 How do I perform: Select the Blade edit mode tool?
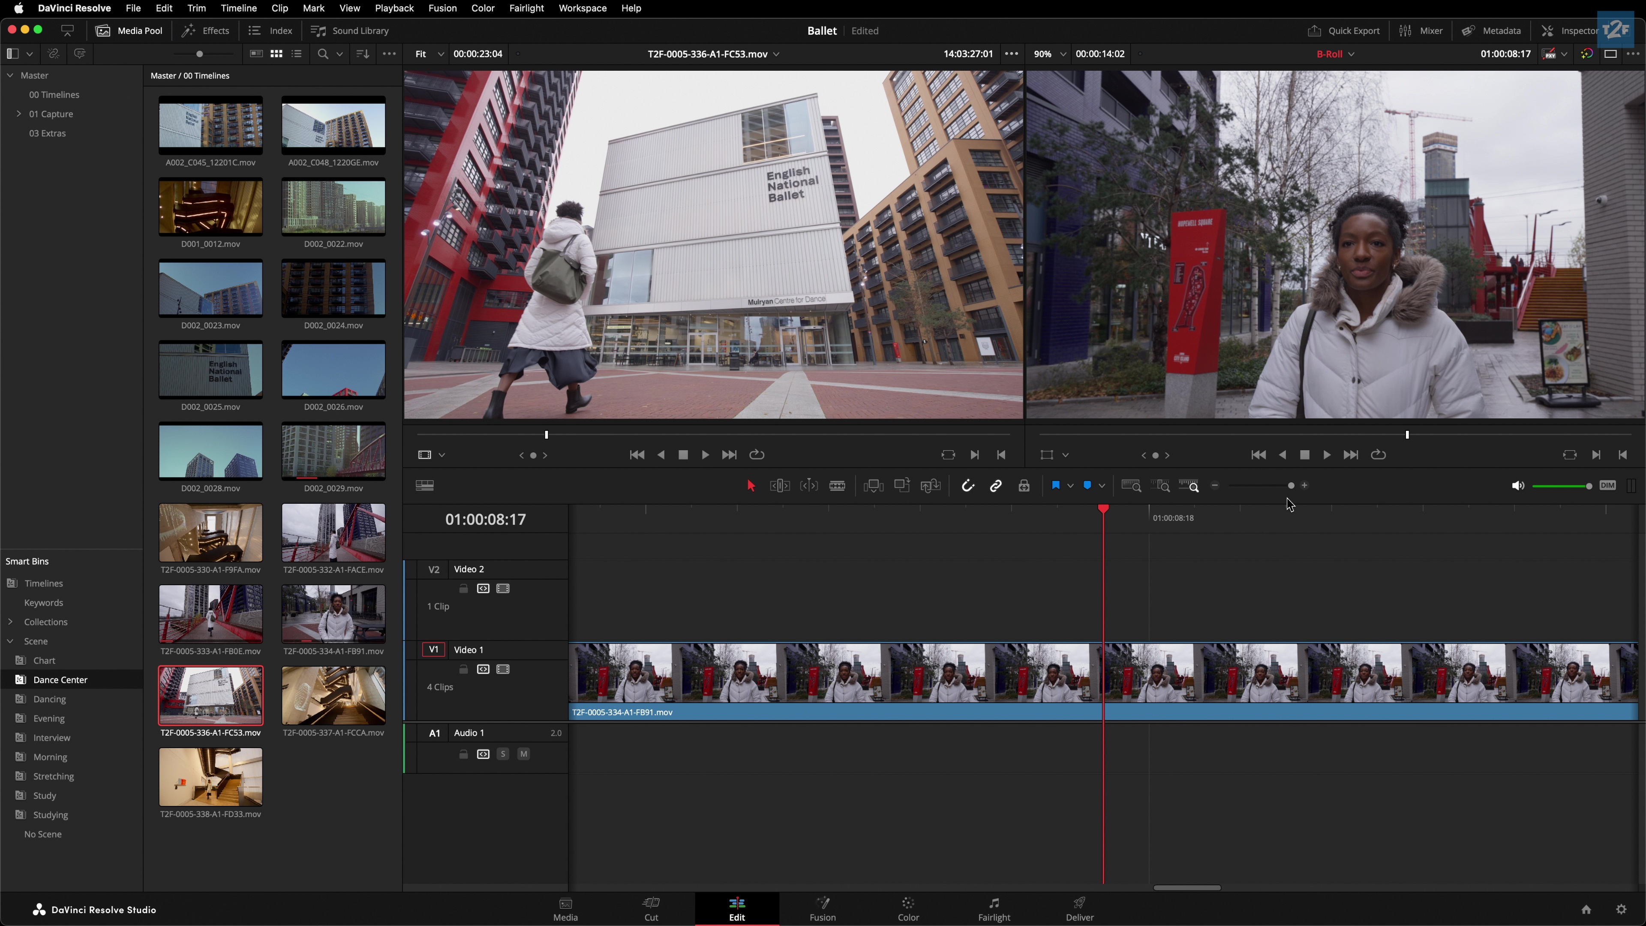click(x=837, y=486)
